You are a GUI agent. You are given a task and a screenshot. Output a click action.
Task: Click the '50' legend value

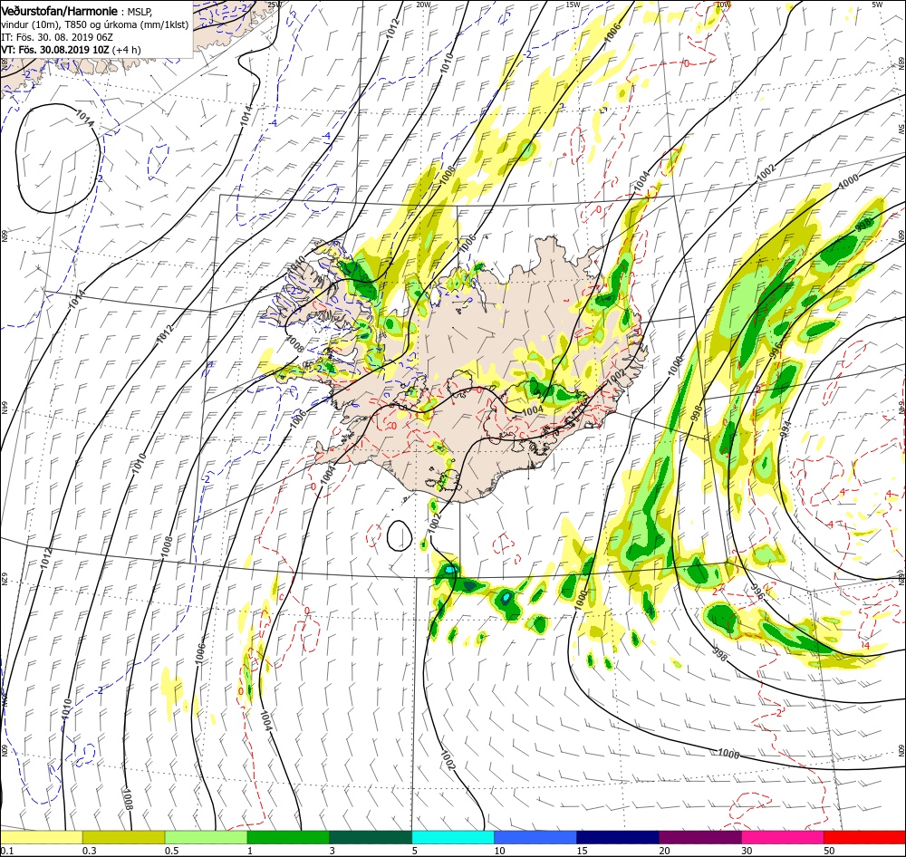829,851
